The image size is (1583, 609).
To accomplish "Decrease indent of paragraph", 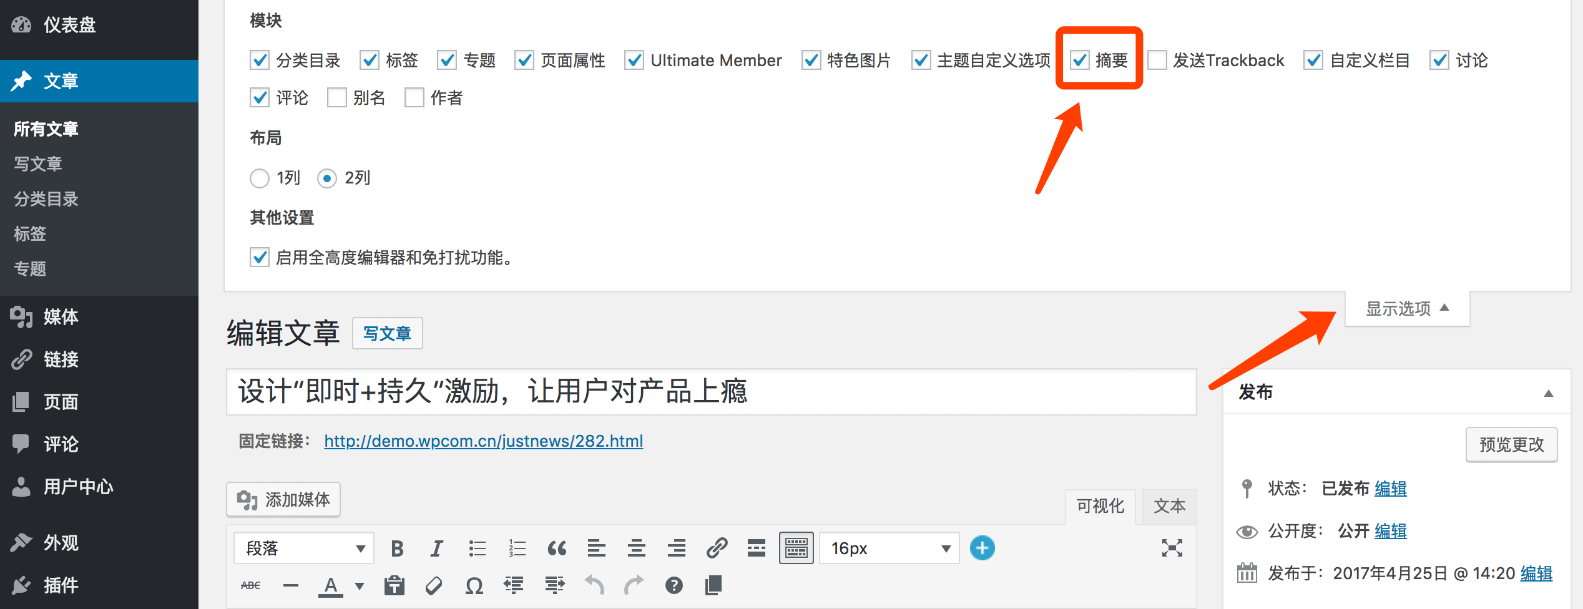I will pyautogui.click(x=514, y=585).
